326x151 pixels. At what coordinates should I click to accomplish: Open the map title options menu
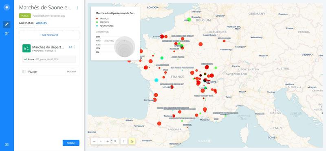(x=78, y=8)
